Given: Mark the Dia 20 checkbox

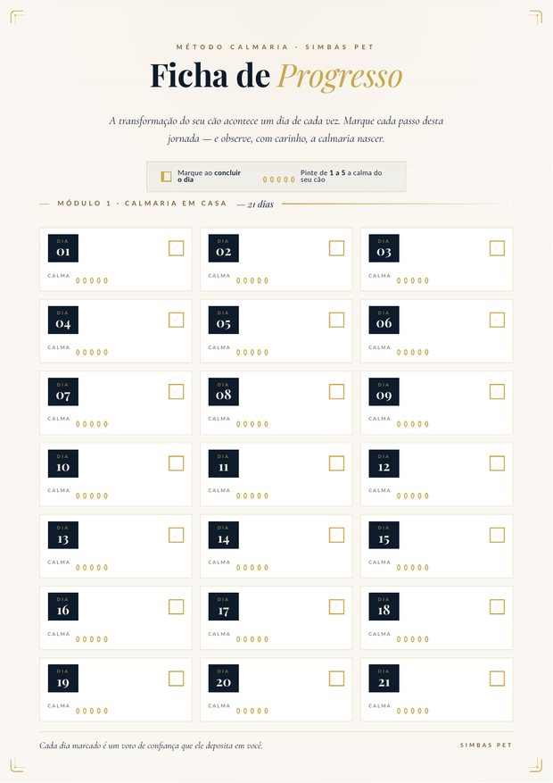Looking at the screenshot, I should pos(336,679).
